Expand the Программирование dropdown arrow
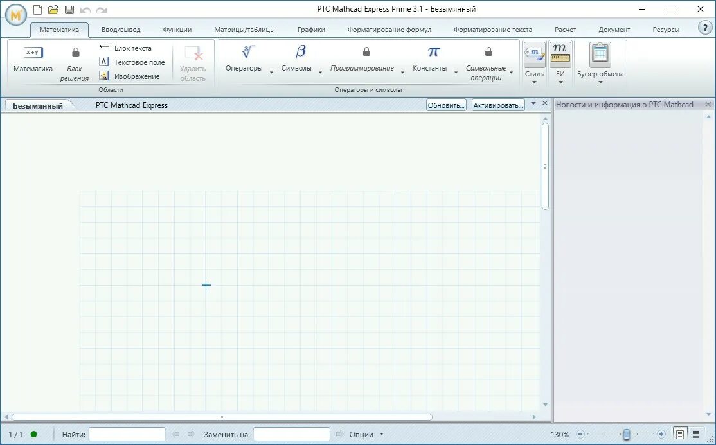 (402, 73)
